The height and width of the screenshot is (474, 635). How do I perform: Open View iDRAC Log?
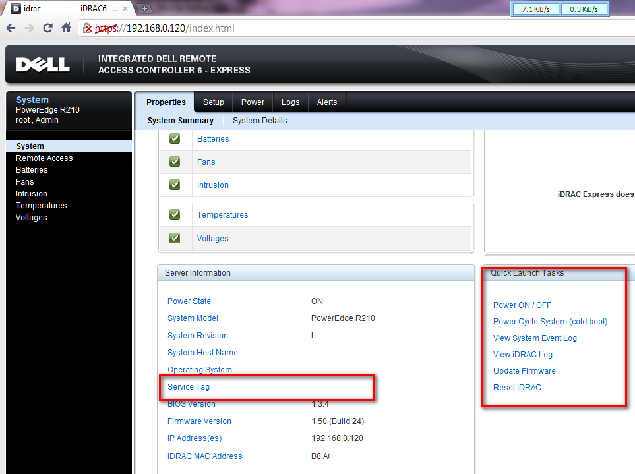(x=523, y=355)
